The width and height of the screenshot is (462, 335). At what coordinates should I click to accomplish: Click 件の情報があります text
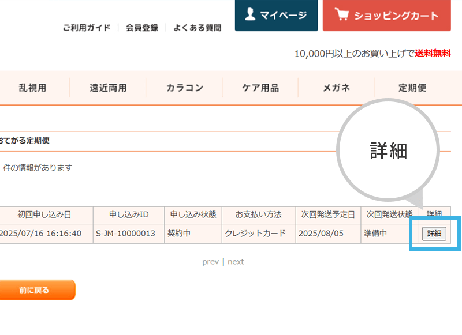click(38, 168)
